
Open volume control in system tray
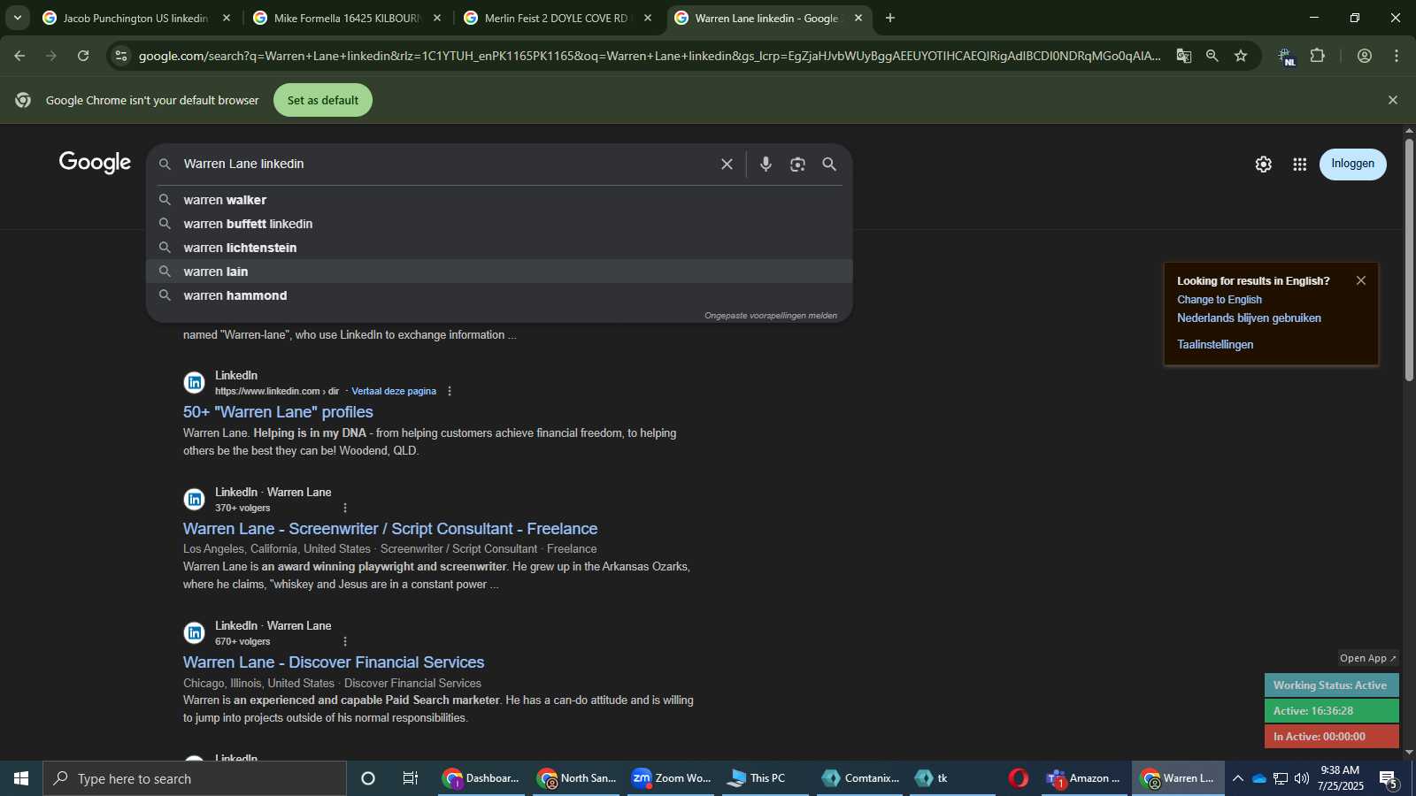tap(1302, 778)
